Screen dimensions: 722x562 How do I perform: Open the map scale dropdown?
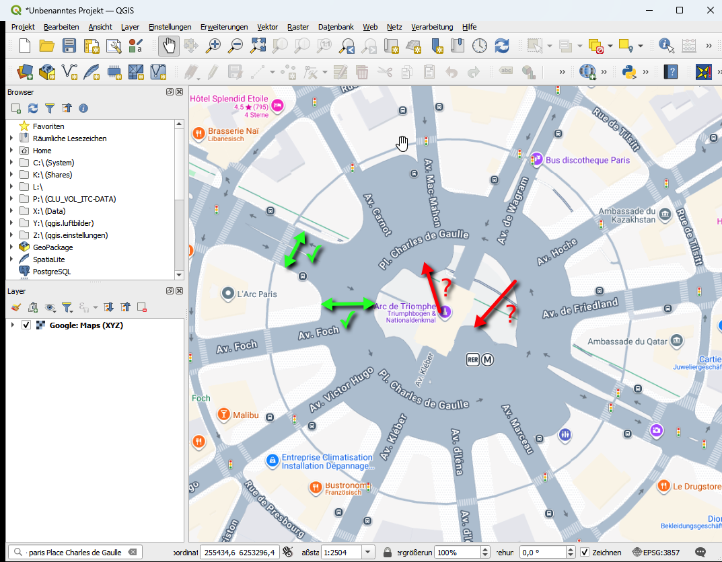[367, 552]
